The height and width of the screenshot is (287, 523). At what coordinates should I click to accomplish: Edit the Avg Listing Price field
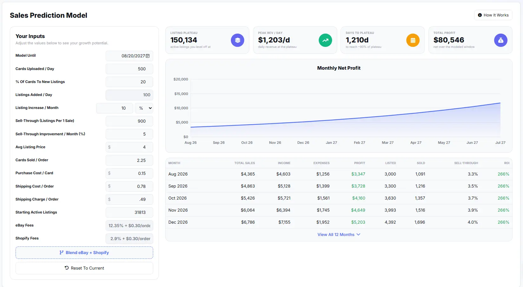click(x=129, y=147)
